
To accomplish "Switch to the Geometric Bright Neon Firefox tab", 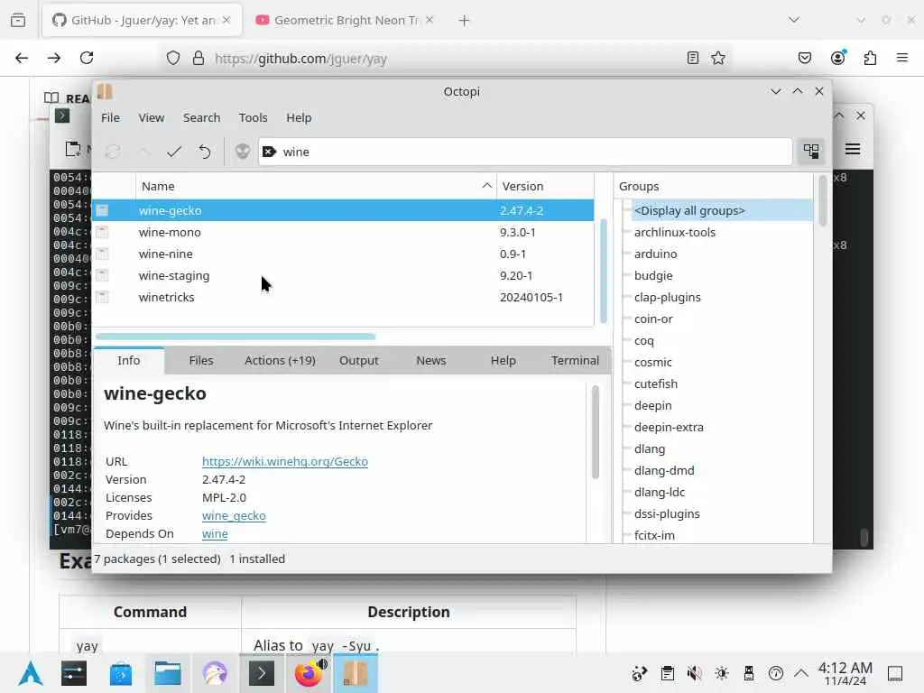I will (x=345, y=20).
